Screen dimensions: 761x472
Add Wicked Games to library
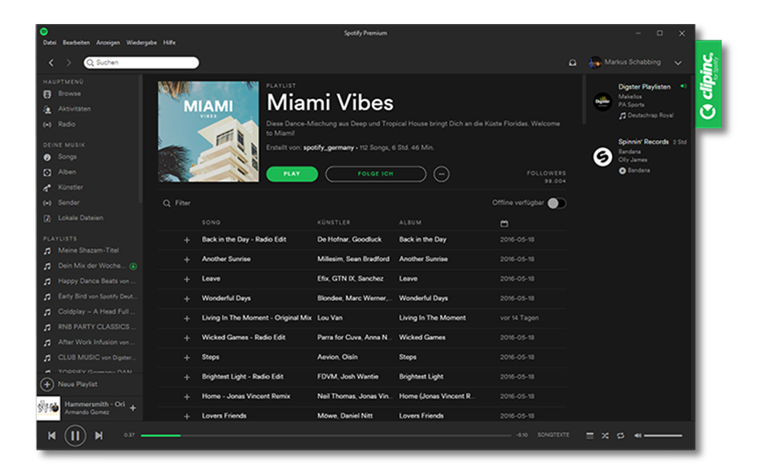pos(187,338)
